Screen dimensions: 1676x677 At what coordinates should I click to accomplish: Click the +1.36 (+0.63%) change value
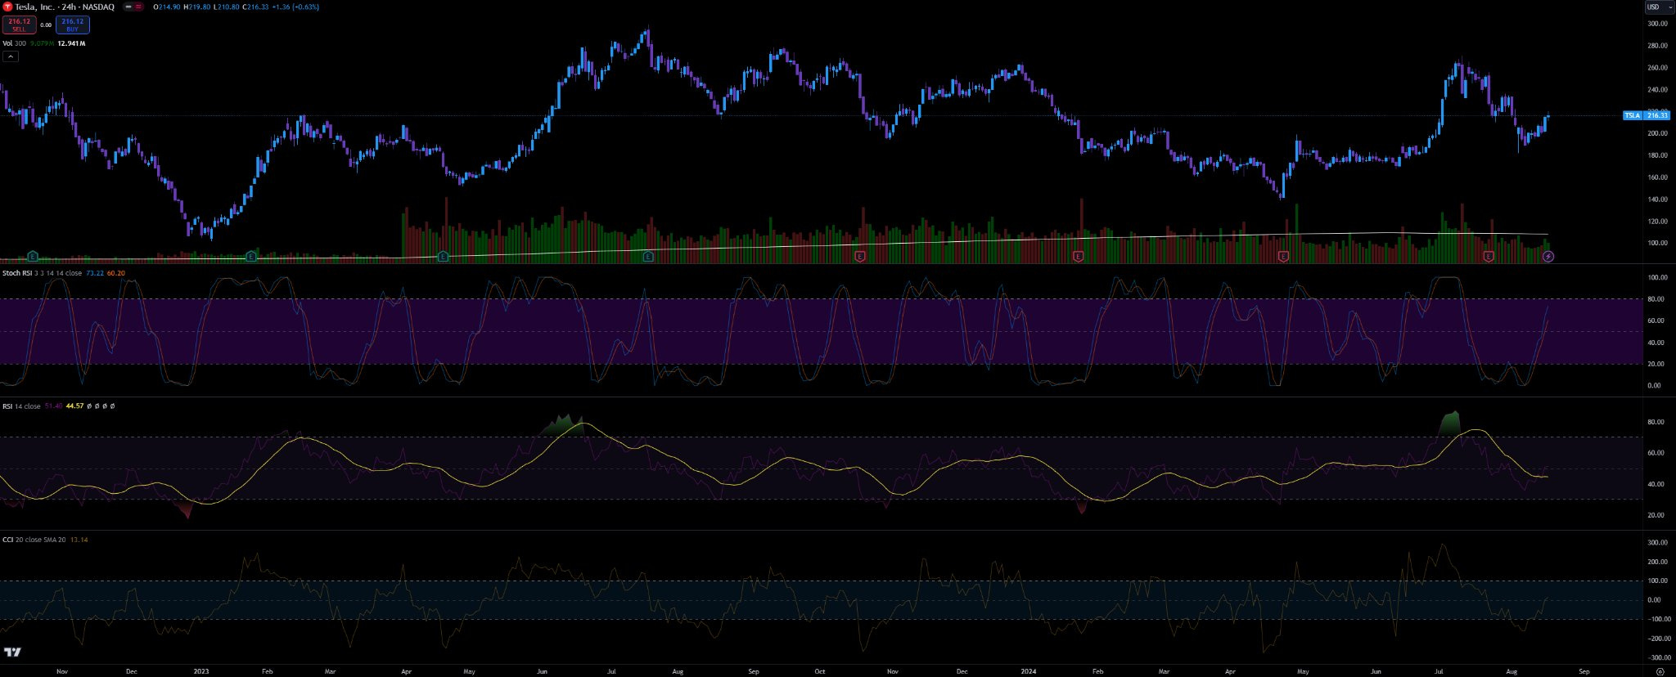[295, 7]
